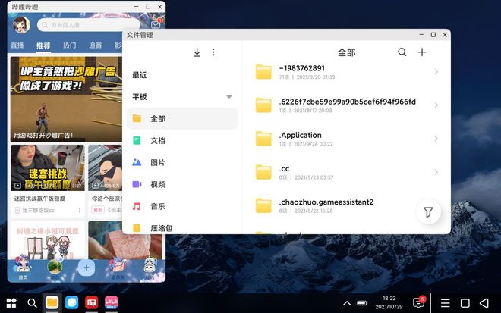Image resolution: width=501 pixels, height=313 pixels.
Task: Expand chevron beside .Application folder
Action: tap(436, 139)
